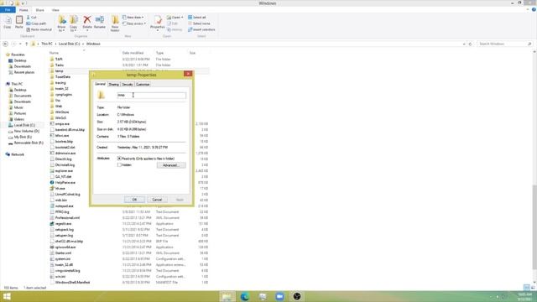
Task: Open File Explorer from the taskbar
Action: pyautogui.click(x=227, y=296)
